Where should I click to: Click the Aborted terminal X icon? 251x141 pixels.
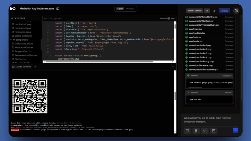point(188,92)
